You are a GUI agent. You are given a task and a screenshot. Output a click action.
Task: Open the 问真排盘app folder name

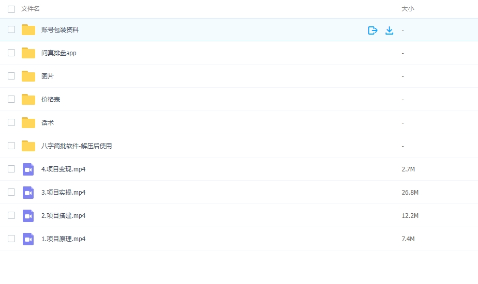pos(59,53)
